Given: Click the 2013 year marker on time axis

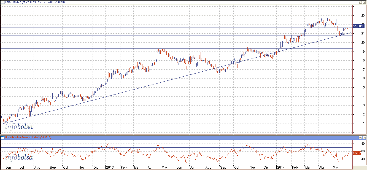Looking at the screenshot, I should click(x=110, y=167).
